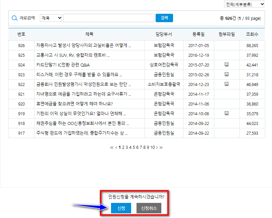Jump to last page double-arrow
The image size is (272, 218).
161,147
